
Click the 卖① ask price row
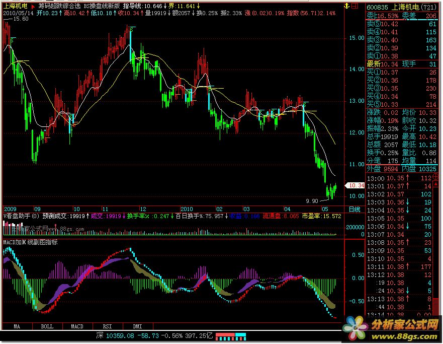(x=402, y=56)
